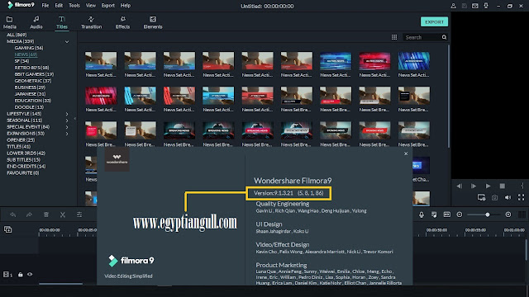This screenshot has height=297, width=529.
Task: Toggle the track lock icon
Action: pyautogui.click(x=20, y=275)
